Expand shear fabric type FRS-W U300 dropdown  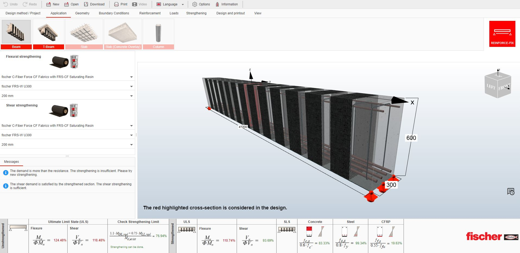coord(67,135)
